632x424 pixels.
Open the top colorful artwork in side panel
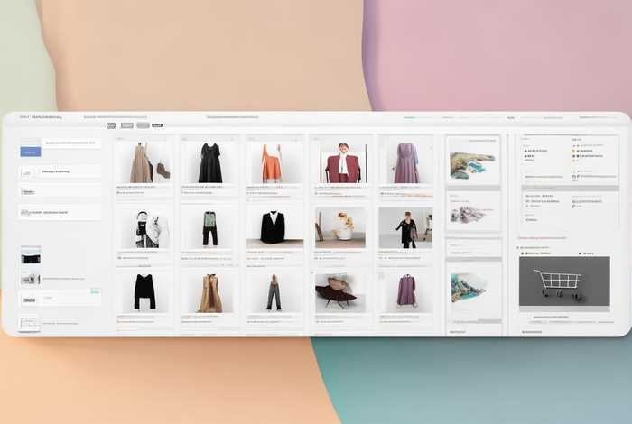[x=472, y=162]
